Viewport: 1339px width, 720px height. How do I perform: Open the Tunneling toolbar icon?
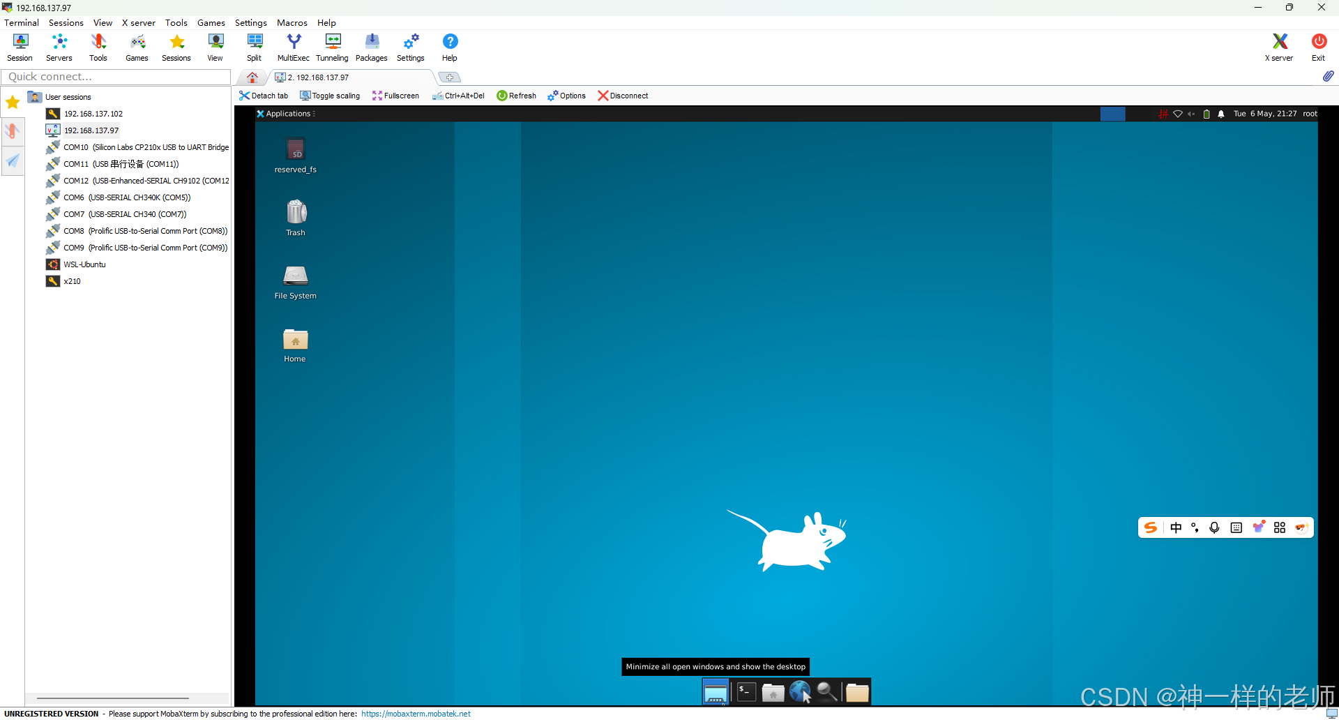333,47
